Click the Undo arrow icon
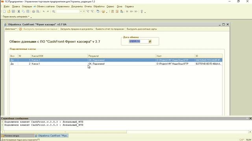This screenshot has width=252, height=141. [44, 11]
